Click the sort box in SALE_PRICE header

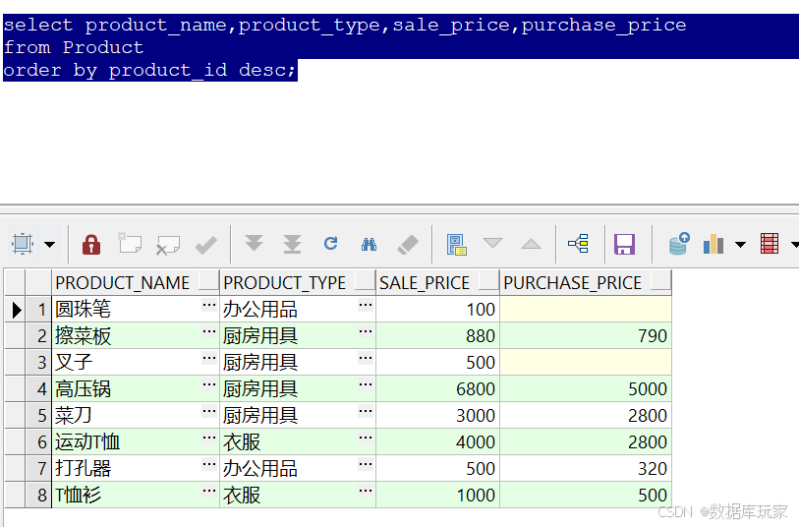pyautogui.click(x=488, y=281)
